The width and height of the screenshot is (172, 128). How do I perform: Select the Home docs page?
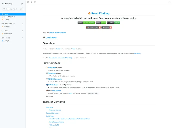13,14
